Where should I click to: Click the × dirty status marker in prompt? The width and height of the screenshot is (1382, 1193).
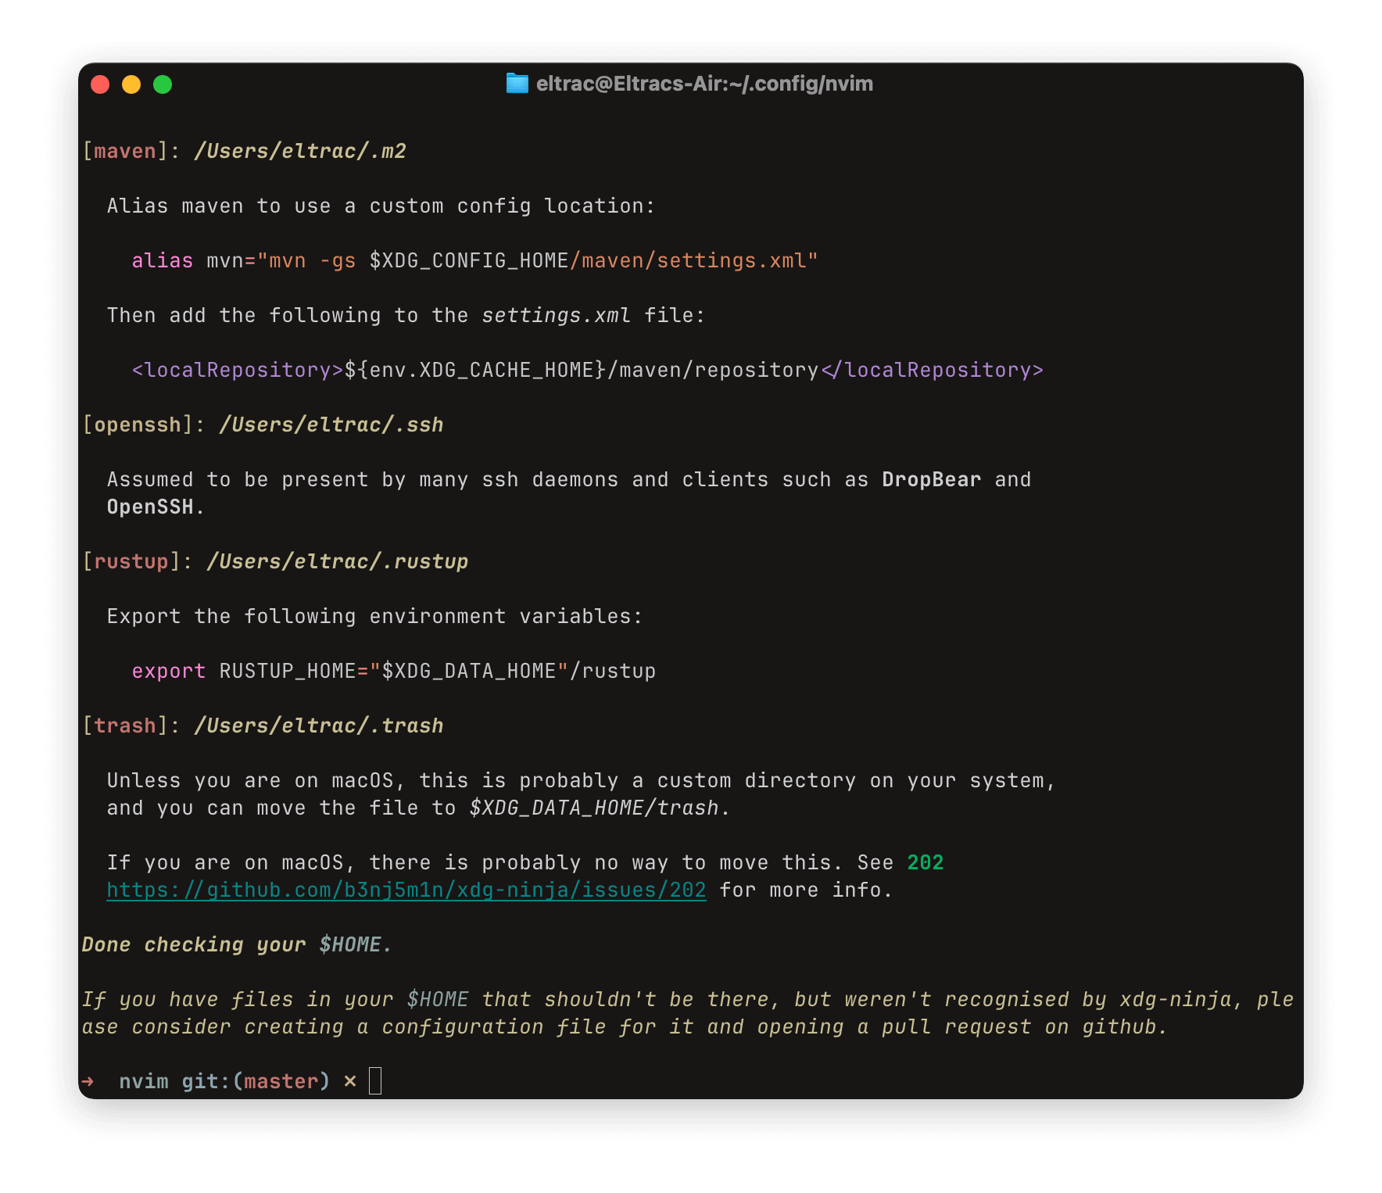(350, 1081)
